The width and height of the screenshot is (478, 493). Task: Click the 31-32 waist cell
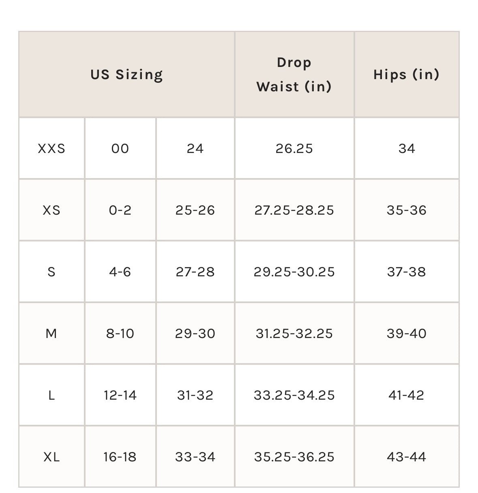pos(195,395)
